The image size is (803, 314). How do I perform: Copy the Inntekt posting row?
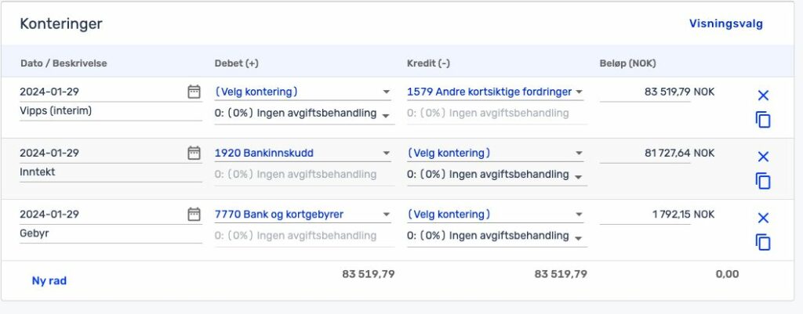pyautogui.click(x=763, y=181)
